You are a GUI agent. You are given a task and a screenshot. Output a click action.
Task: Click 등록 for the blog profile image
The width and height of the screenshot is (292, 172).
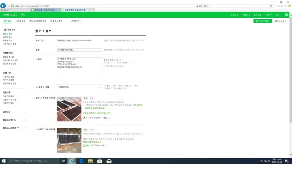tap(85, 98)
